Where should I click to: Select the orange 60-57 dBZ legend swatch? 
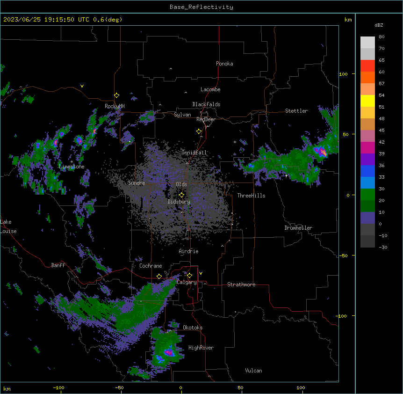click(367, 77)
